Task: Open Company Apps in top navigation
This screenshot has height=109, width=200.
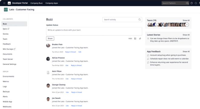Action: tap(52, 3)
